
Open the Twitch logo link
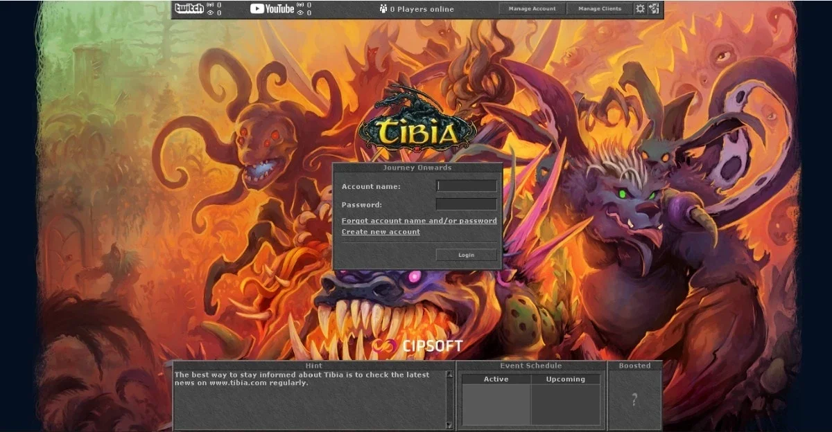pos(189,8)
